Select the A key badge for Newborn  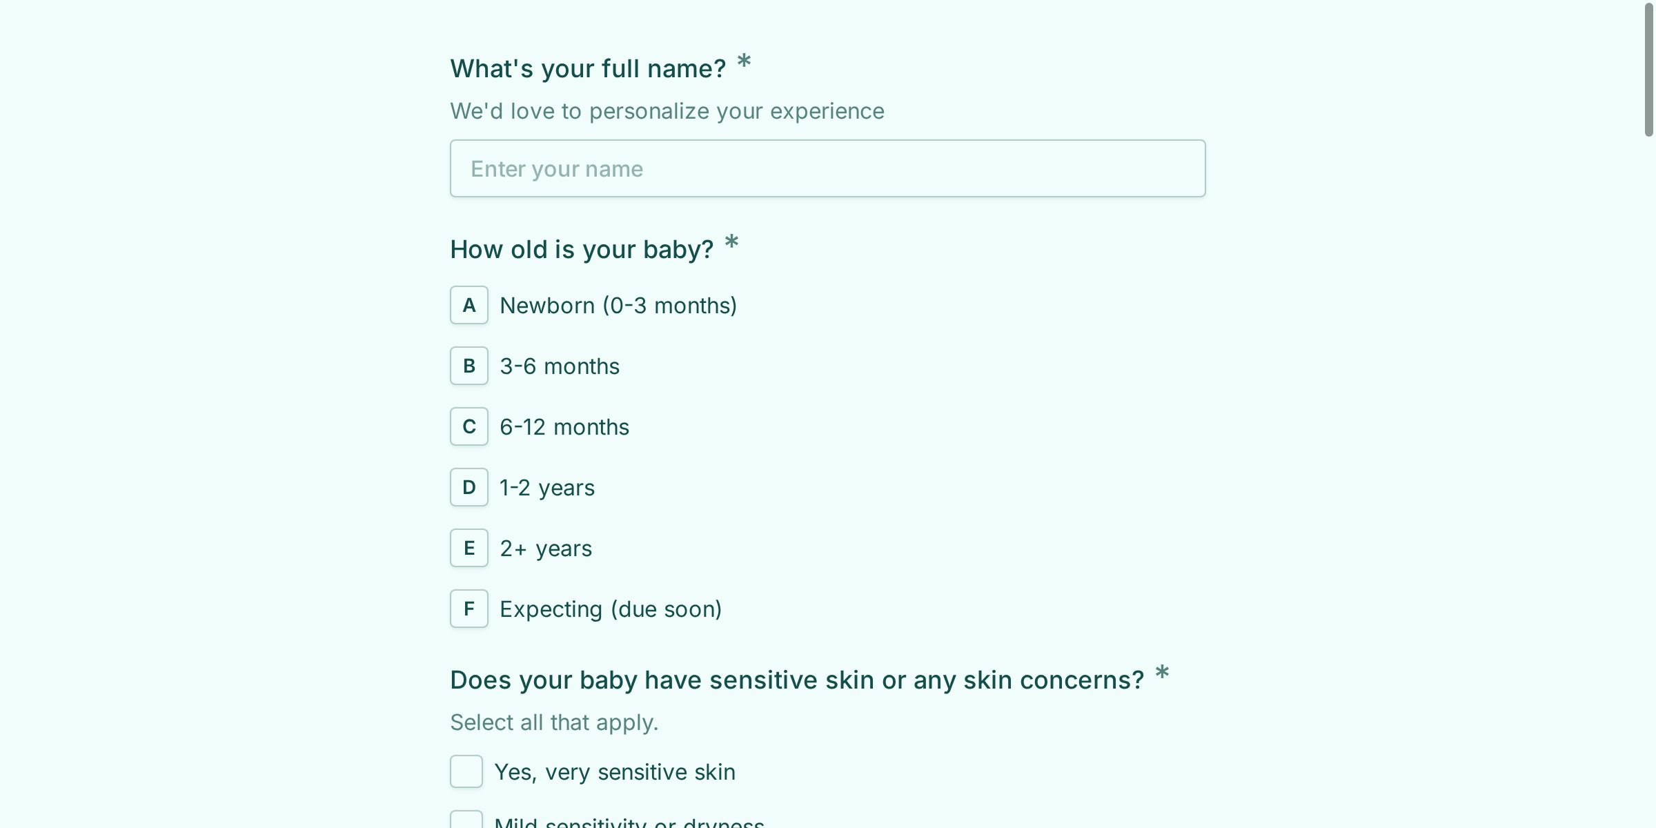click(469, 305)
